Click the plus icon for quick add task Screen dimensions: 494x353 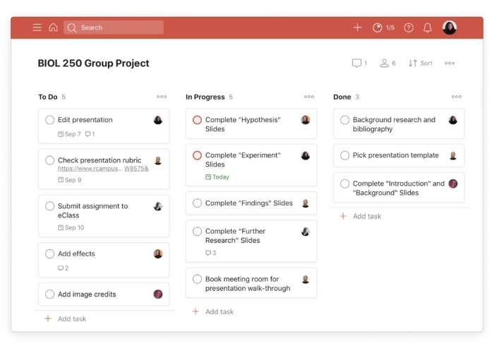point(357,28)
